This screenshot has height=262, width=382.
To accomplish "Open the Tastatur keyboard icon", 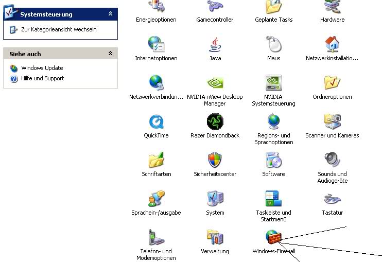I will (332, 199).
